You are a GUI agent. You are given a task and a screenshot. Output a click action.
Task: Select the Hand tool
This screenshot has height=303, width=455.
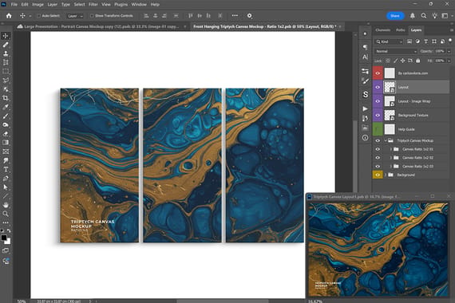point(6,205)
